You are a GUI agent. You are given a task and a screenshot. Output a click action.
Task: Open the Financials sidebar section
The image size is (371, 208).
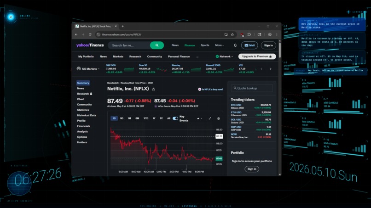(x=83, y=126)
